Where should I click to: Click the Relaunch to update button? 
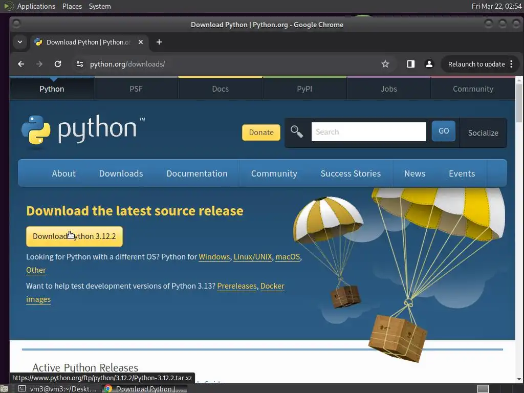[476, 64]
